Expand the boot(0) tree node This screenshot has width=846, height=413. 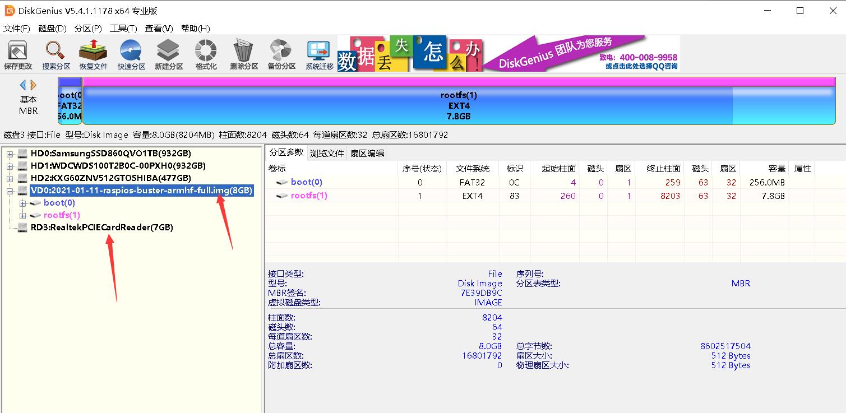[x=22, y=203]
